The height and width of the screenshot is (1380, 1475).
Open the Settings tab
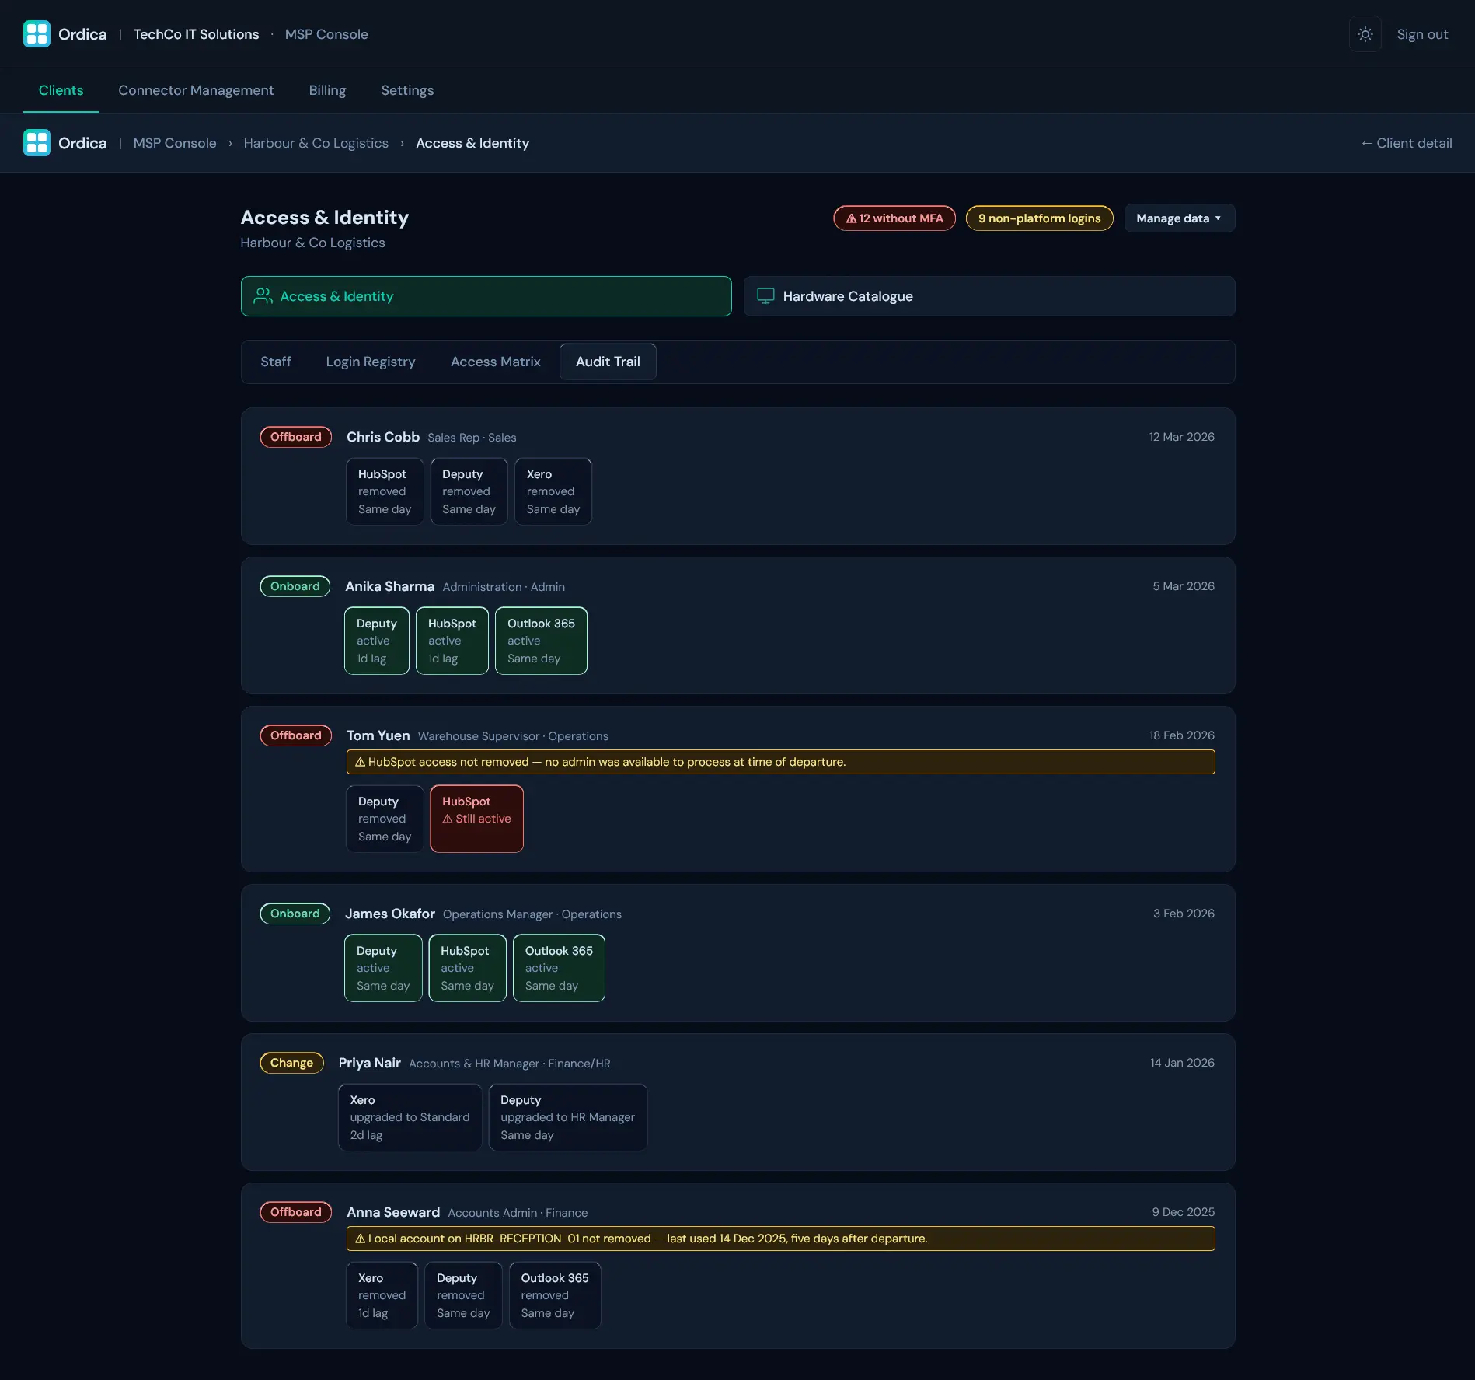(x=407, y=90)
